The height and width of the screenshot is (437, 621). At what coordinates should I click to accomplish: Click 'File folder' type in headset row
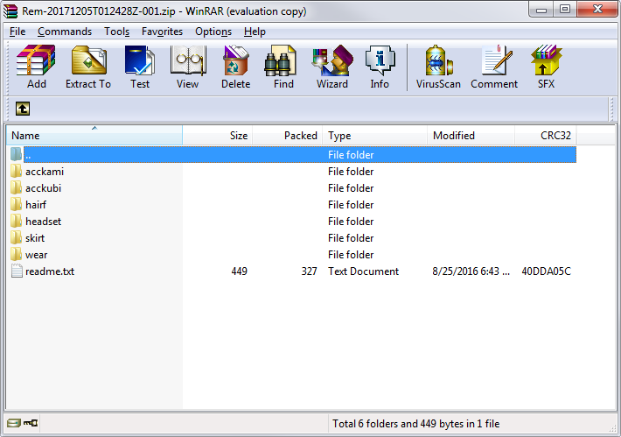[351, 222]
